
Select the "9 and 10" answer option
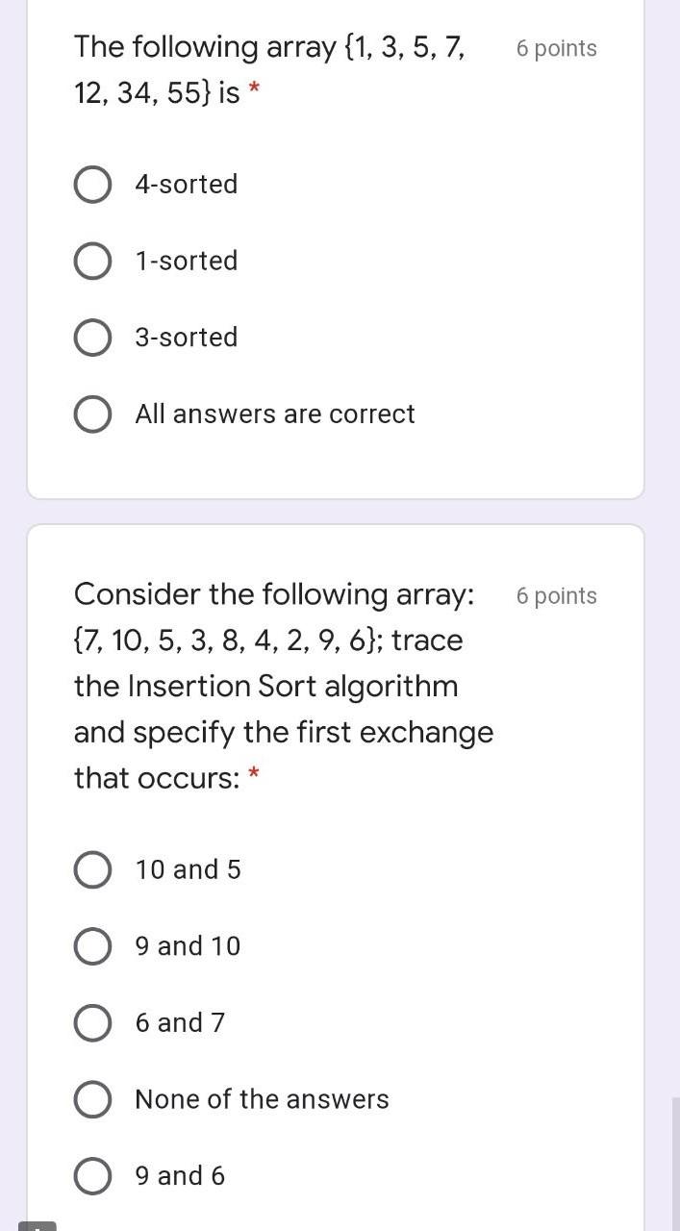click(x=92, y=945)
